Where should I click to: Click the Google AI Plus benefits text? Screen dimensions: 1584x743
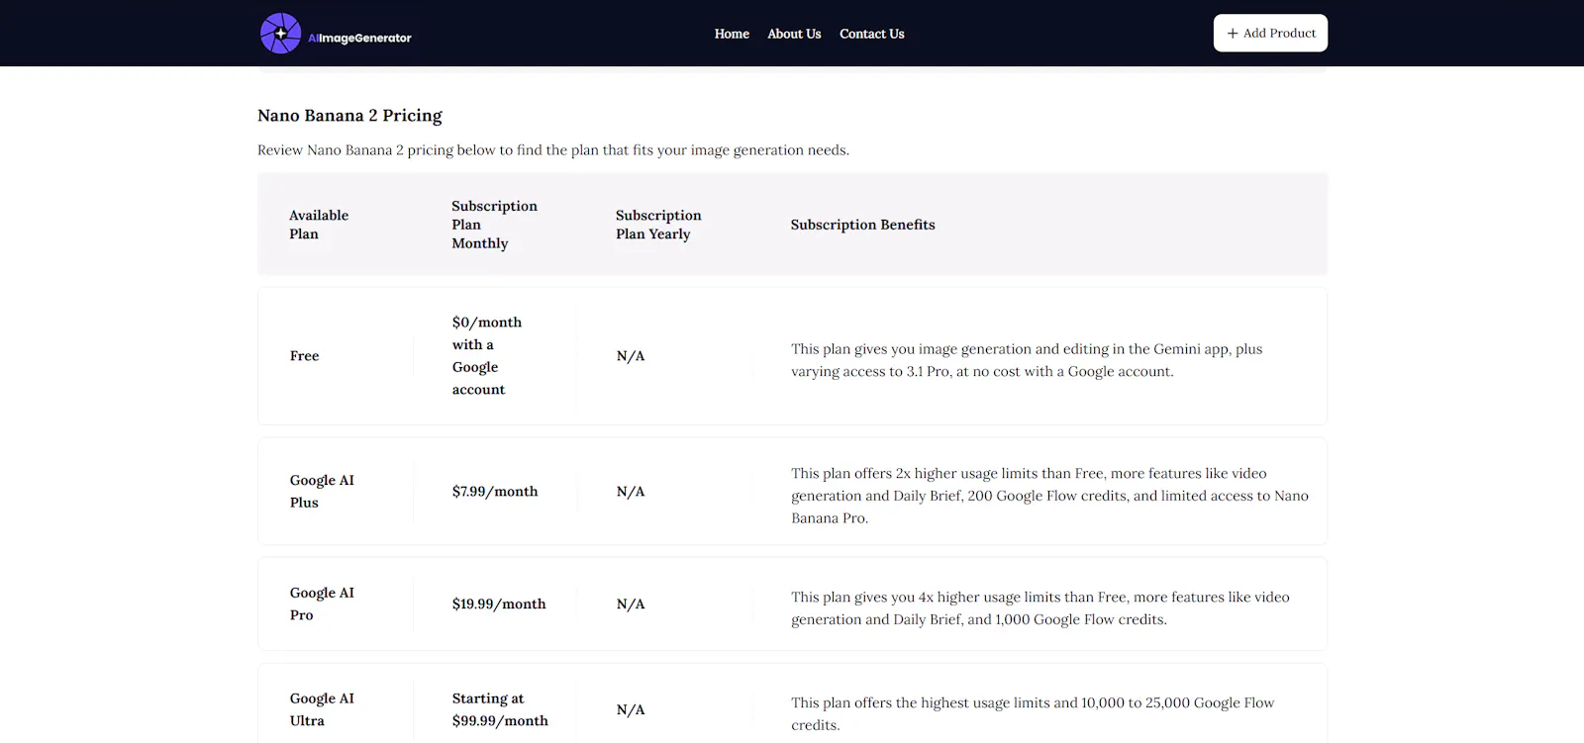point(1049,496)
